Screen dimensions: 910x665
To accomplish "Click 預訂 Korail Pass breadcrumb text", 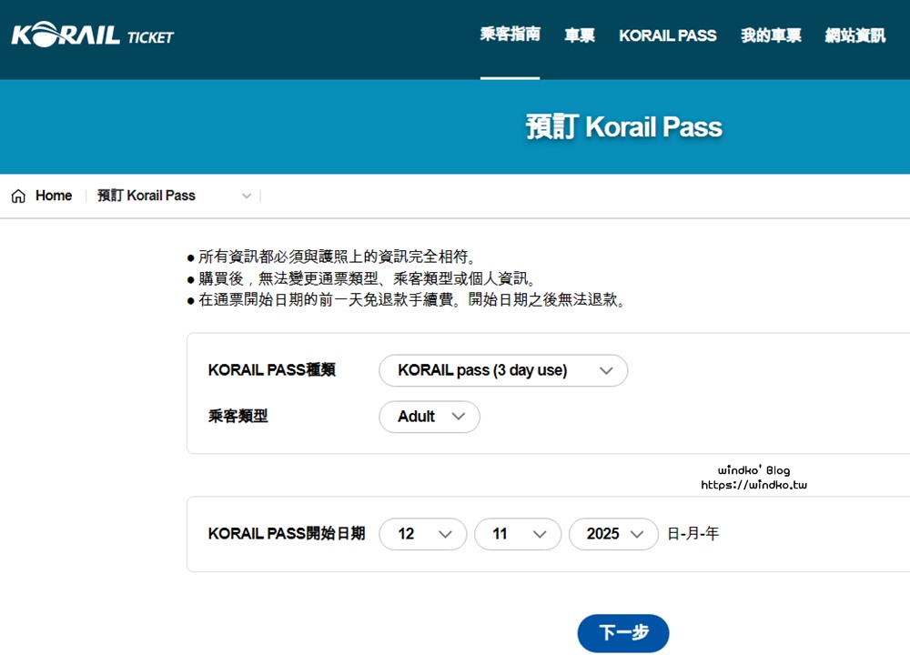I will (147, 196).
